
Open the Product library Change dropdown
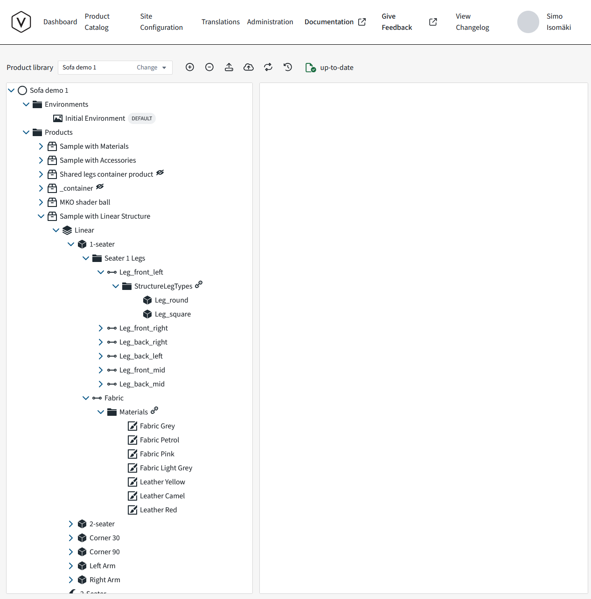pyautogui.click(x=152, y=68)
